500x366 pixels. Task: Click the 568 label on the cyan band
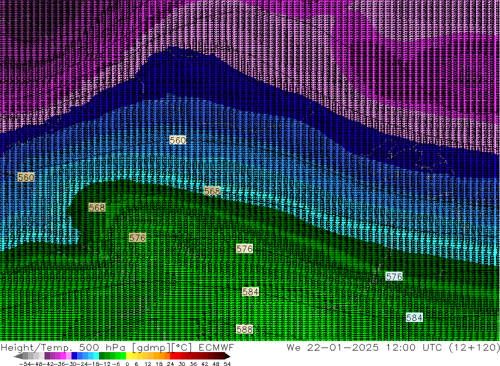pos(212,191)
